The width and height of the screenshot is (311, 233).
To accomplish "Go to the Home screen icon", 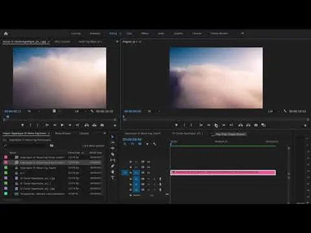I will click(x=6, y=34).
